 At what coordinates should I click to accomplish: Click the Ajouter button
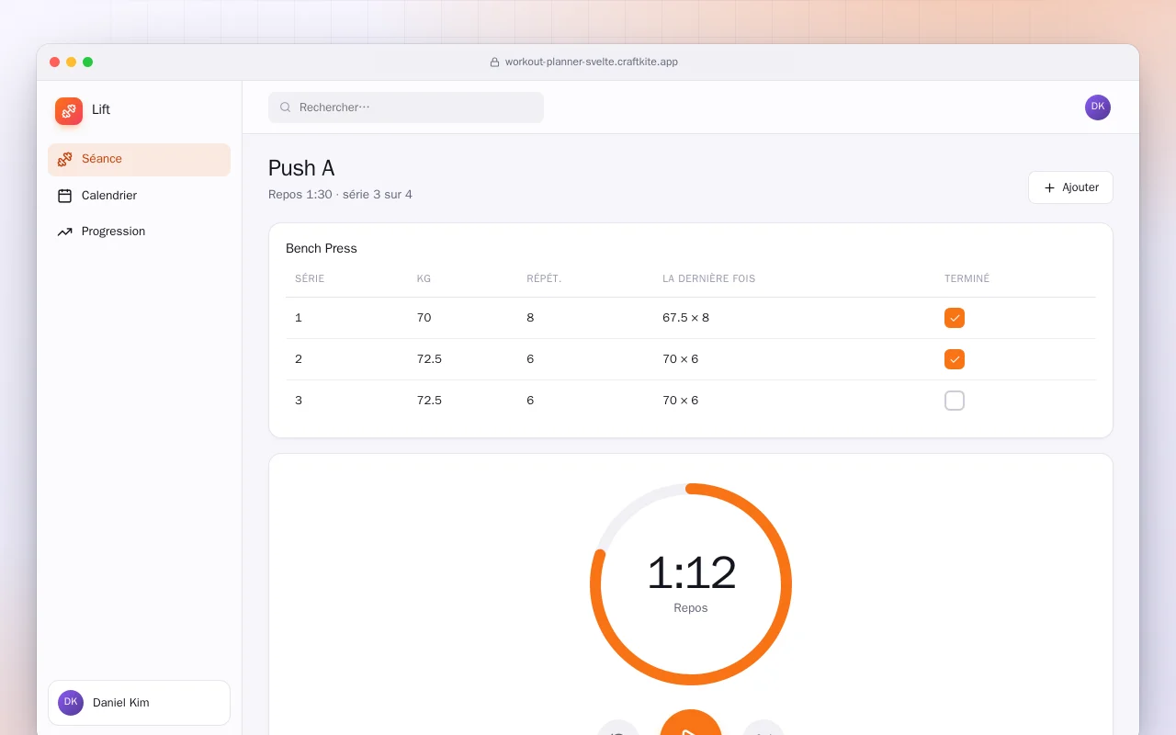1070,187
